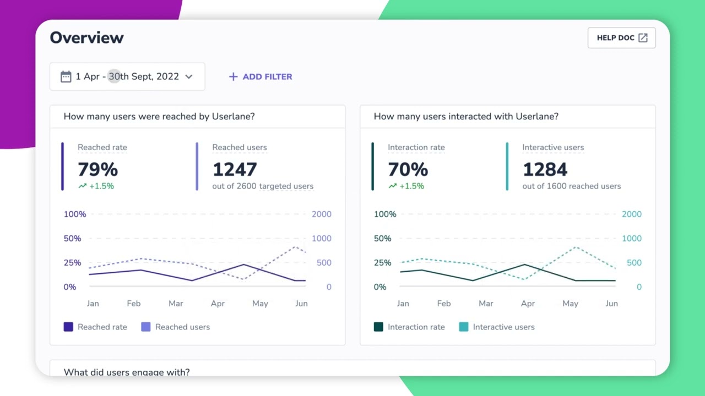The height and width of the screenshot is (396, 705).
Task: Click the May axis label in the interaction chart
Action: pyautogui.click(x=570, y=303)
